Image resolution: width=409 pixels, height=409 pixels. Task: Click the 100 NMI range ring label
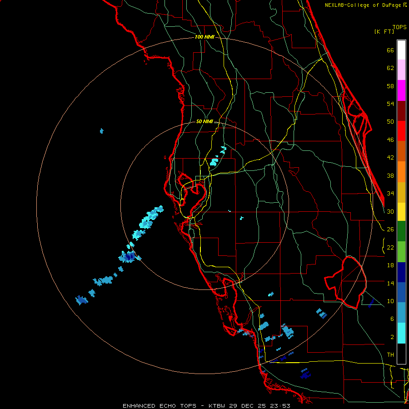point(204,37)
